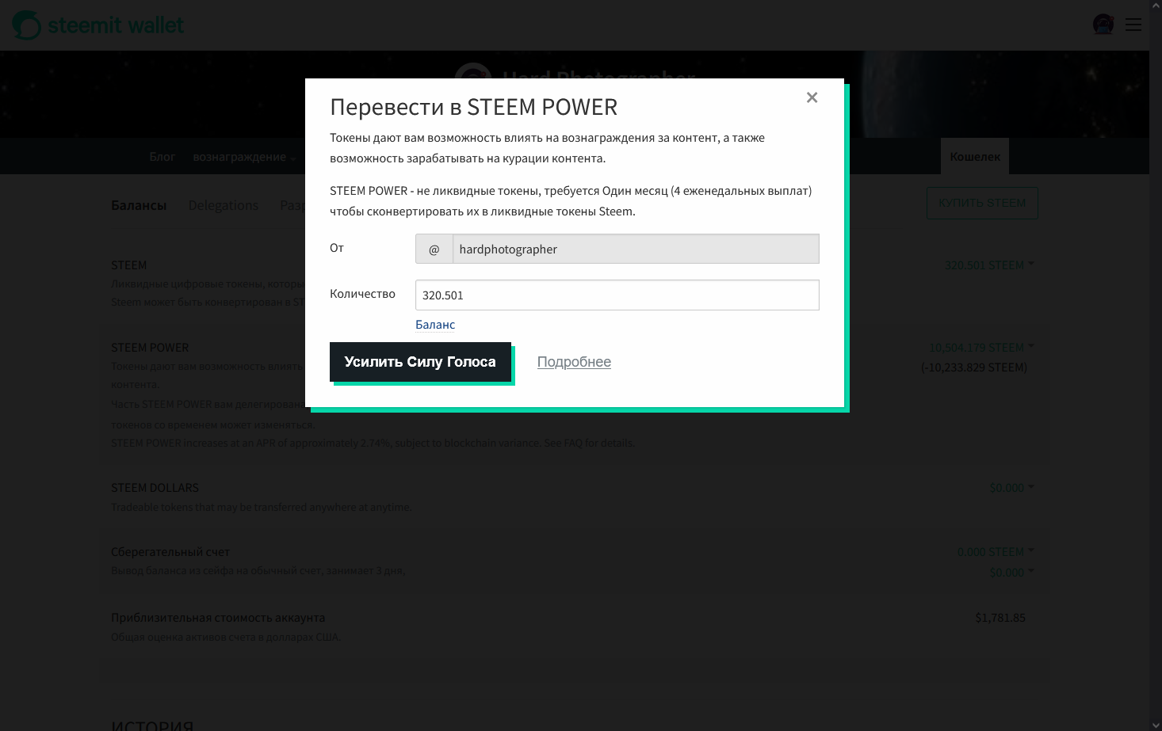
Task: Click the $1,781.85 account value
Action: tap(1000, 618)
